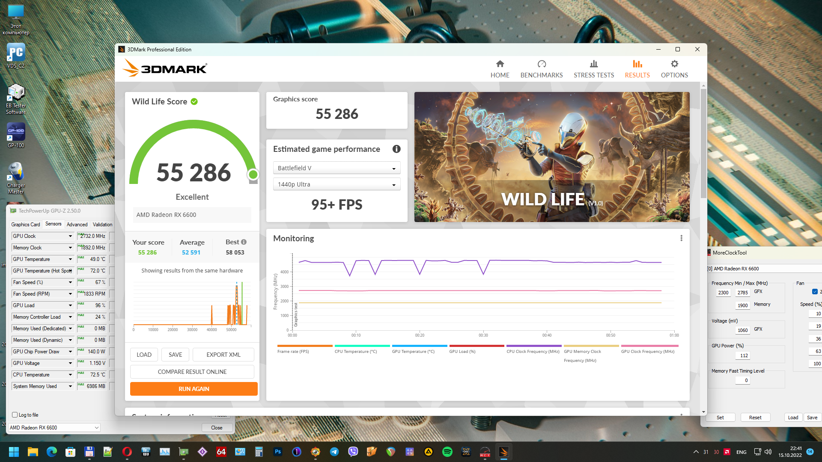Click EXPORT XML button
This screenshot has height=462, width=822.
223,355
